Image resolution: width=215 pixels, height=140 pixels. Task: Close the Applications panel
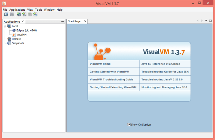click(23, 21)
